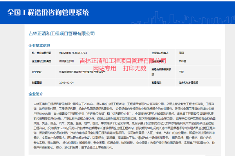Click the 企业登记注册类型 label cell

pyautogui.click(x=42, y=61)
